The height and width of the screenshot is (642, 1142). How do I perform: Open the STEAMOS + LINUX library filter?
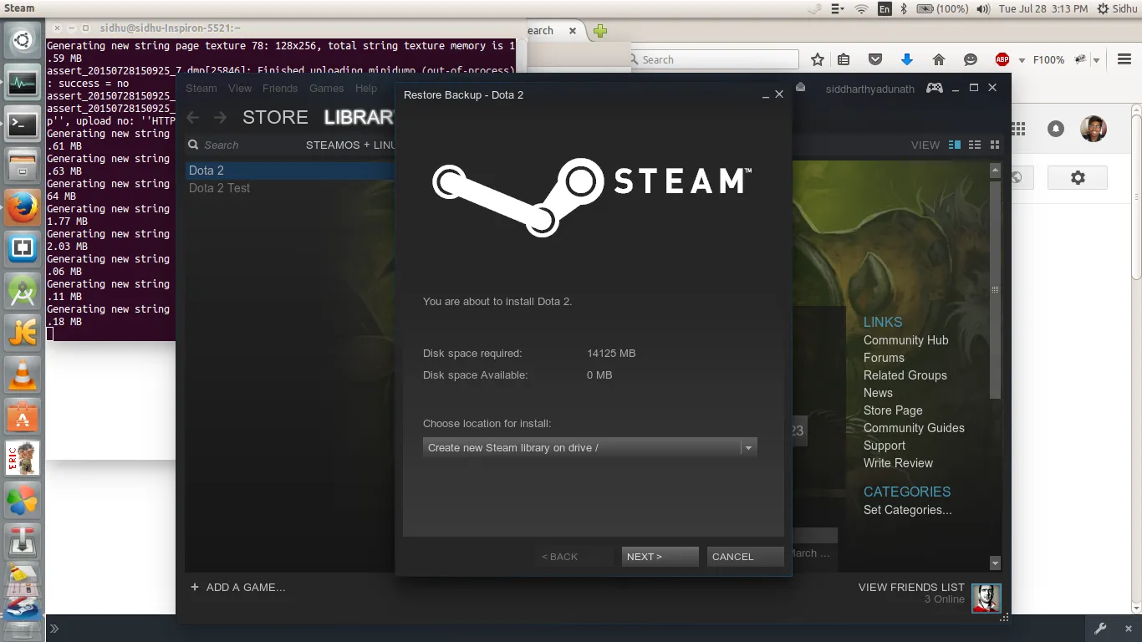(x=350, y=145)
